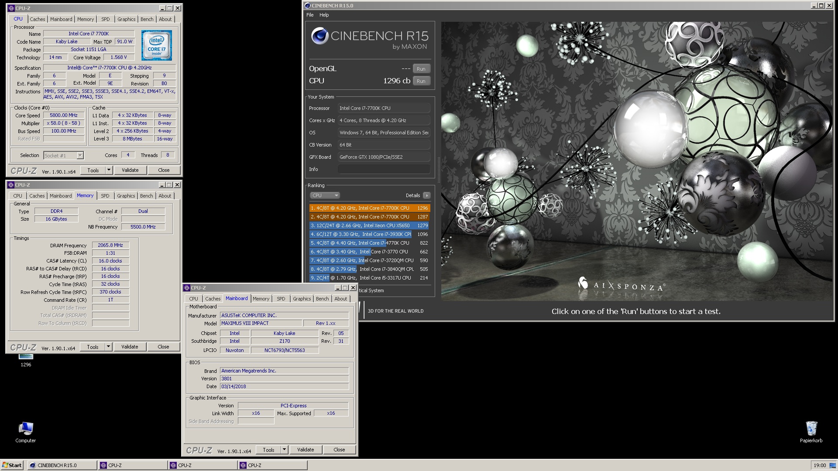Click the Core Voltage value 1.568 V
Image resolution: width=838 pixels, height=471 pixels.
pos(118,58)
